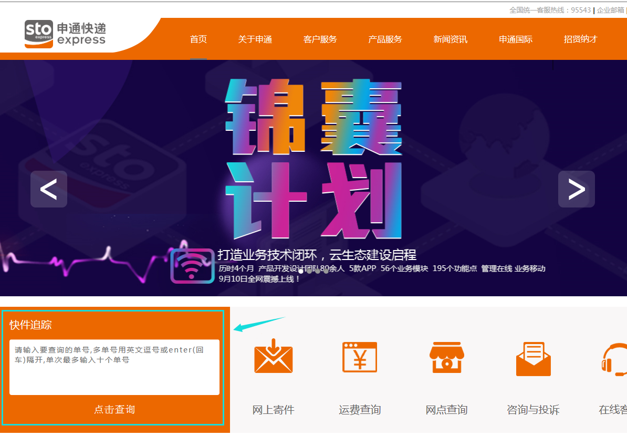Image resolution: width=627 pixels, height=436 pixels.
Task: Click the STO Express logo
Action: 64,33
